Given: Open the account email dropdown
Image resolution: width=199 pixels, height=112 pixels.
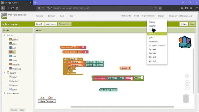Looking at the screenshot, I should click(x=181, y=16).
